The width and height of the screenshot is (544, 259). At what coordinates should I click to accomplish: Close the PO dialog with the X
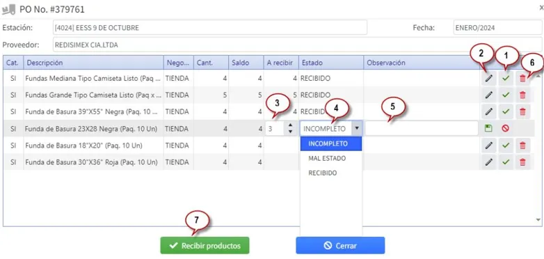(x=541, y=8)
